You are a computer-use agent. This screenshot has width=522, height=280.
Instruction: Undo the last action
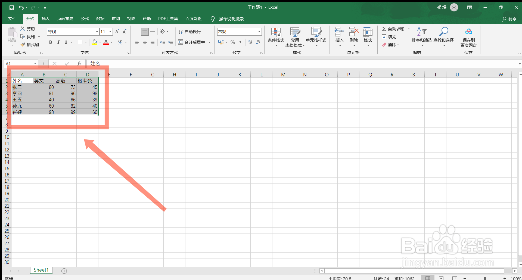coord(21,8)
